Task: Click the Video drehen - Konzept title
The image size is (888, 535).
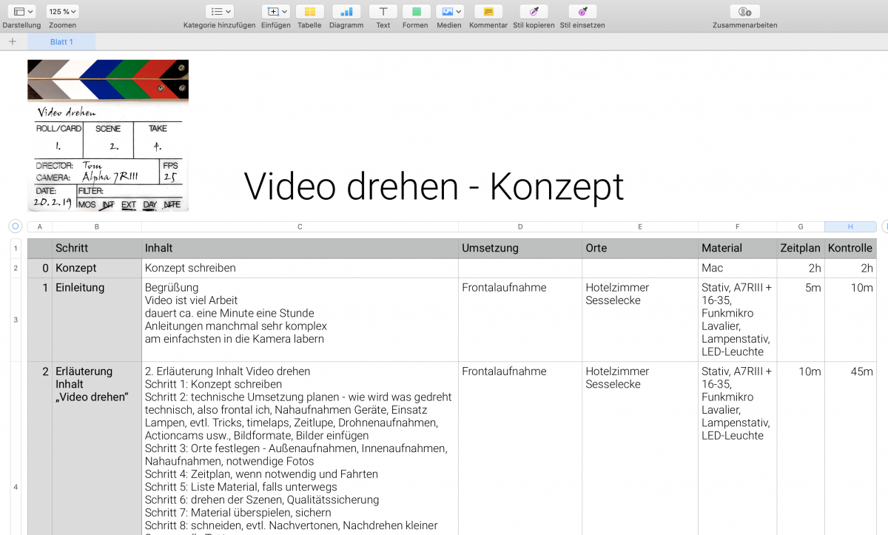Action: 434,186
